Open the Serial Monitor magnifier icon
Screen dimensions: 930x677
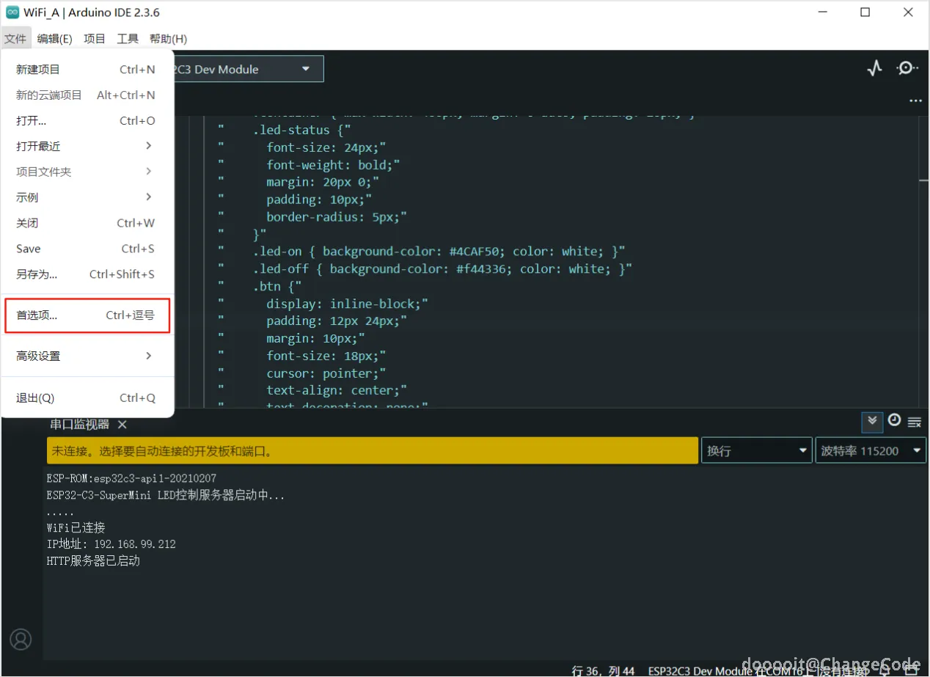click(x=907, y=68)
